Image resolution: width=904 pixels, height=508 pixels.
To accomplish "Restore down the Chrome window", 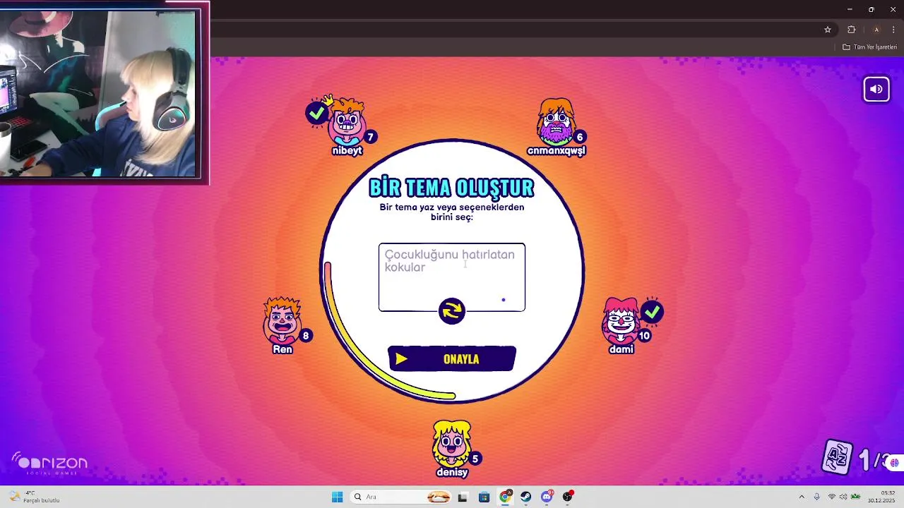I will coord(871,9).
